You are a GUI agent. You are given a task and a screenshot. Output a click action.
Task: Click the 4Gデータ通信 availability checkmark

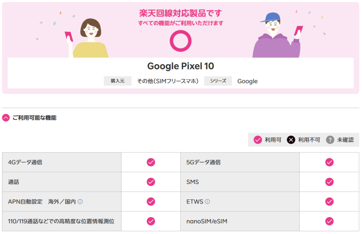(x=151, y=162)
